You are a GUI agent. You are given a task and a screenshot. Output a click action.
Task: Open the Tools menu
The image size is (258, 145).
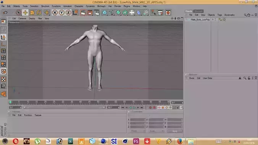25,6
